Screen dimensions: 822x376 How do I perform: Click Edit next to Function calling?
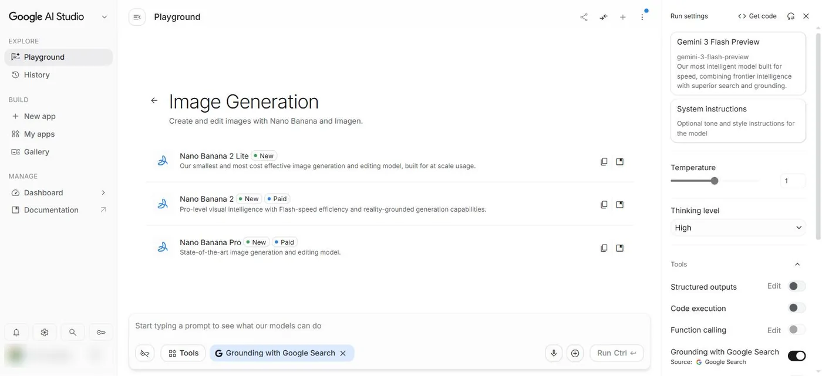point(774,330)
